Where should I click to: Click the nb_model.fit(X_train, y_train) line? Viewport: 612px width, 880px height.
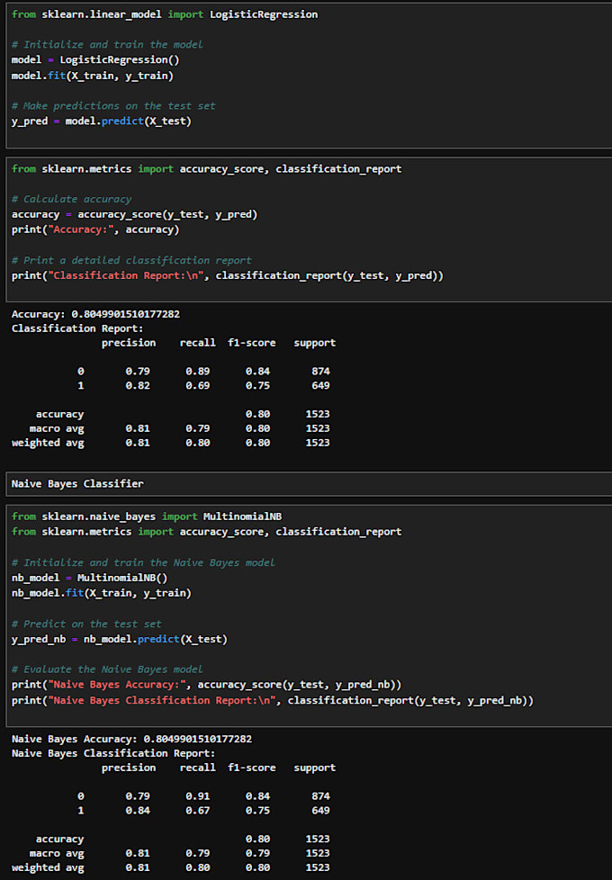pos(101,593)
